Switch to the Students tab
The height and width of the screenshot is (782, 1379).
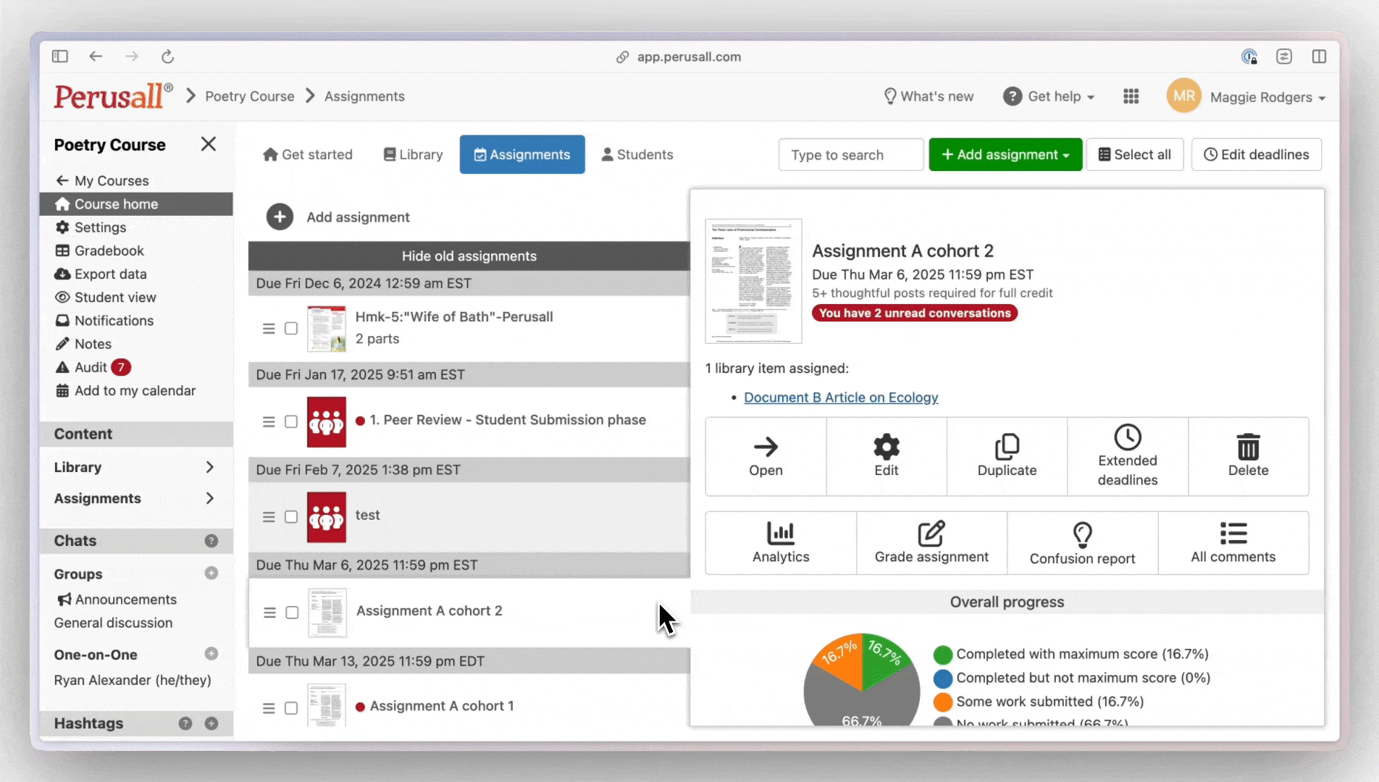(x=637, y=155)
